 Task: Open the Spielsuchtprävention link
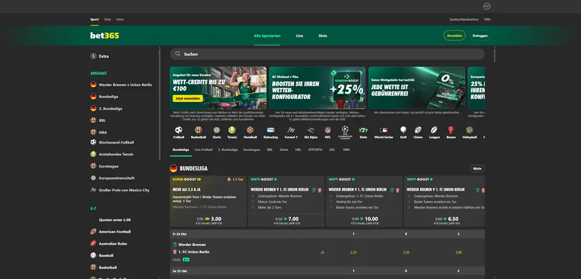464,19
